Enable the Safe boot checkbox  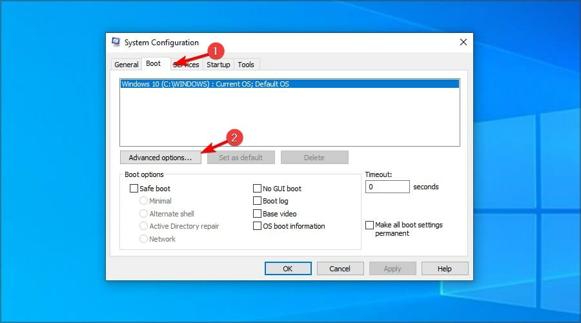(134, 189)
